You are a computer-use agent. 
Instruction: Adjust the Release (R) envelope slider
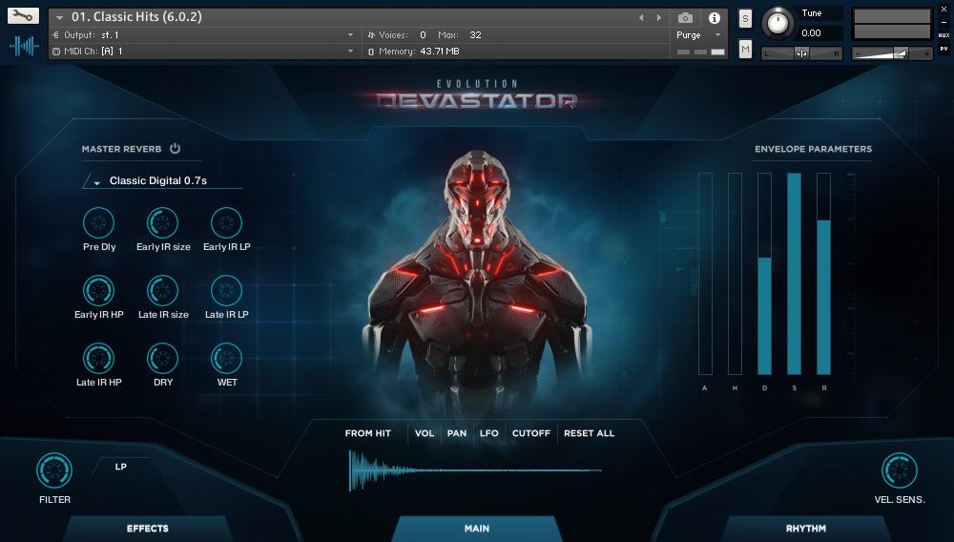tap(823, 274)
